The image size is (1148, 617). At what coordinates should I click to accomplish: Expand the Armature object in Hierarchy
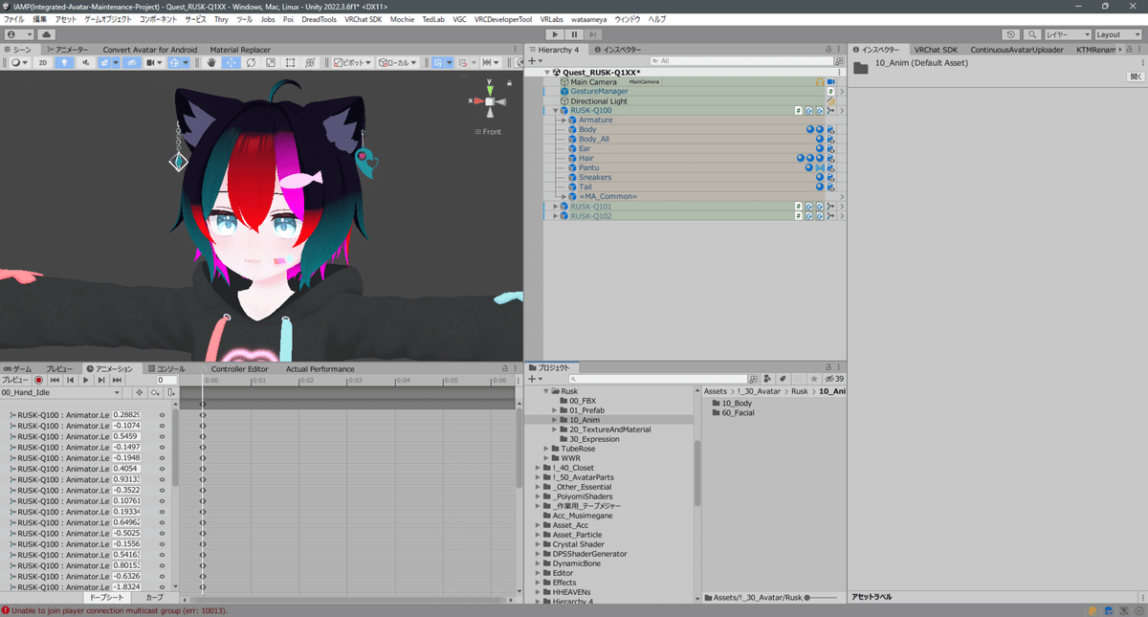tap(563, 121)
